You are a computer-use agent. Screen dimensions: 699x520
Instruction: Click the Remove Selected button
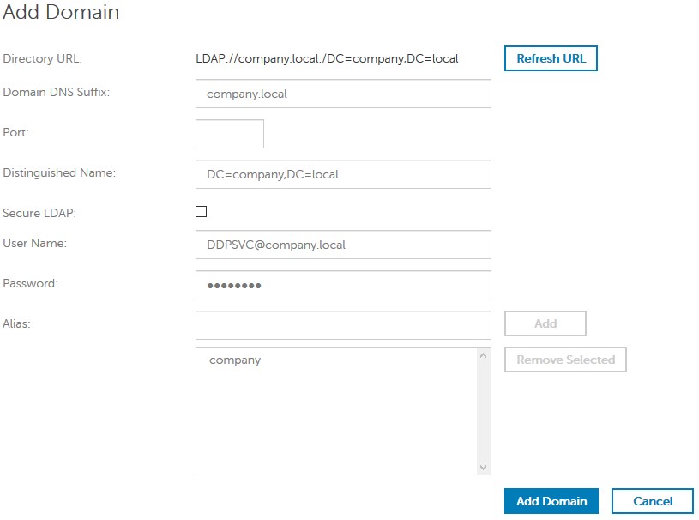click(564, 360)
